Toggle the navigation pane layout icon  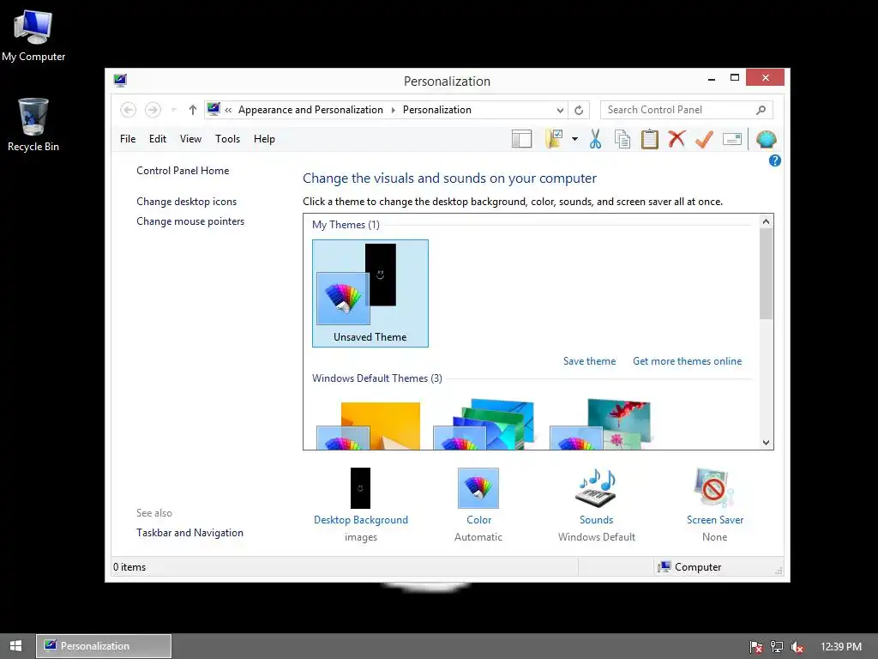click(521, 139)
